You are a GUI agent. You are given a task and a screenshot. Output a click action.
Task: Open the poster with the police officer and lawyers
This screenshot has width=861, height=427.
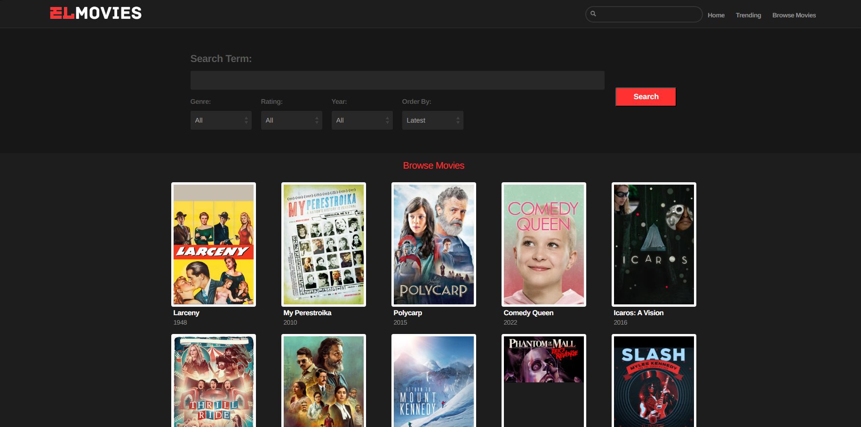tap(324, 380)
